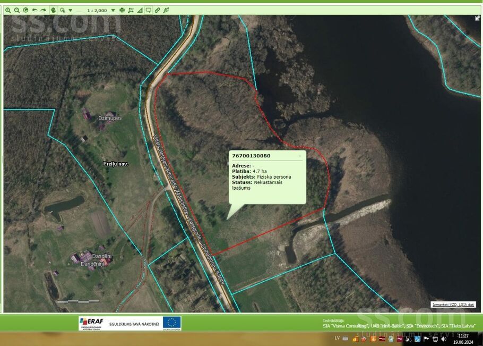Toggle the pan hand tool
This screenshot has width=483, height=346.
53,10
